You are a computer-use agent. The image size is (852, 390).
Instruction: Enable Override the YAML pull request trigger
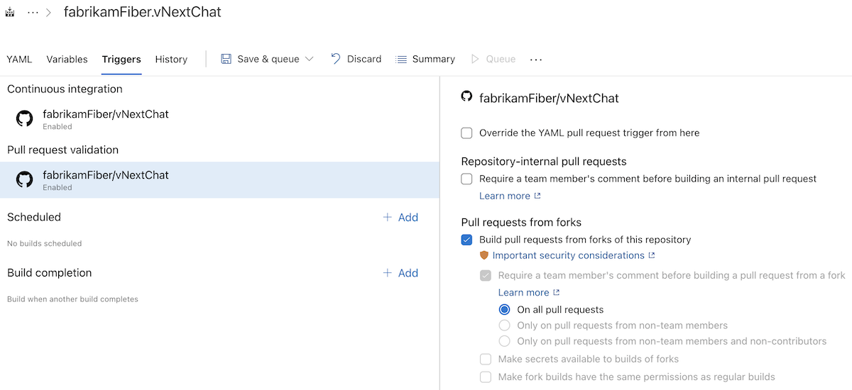466,133
